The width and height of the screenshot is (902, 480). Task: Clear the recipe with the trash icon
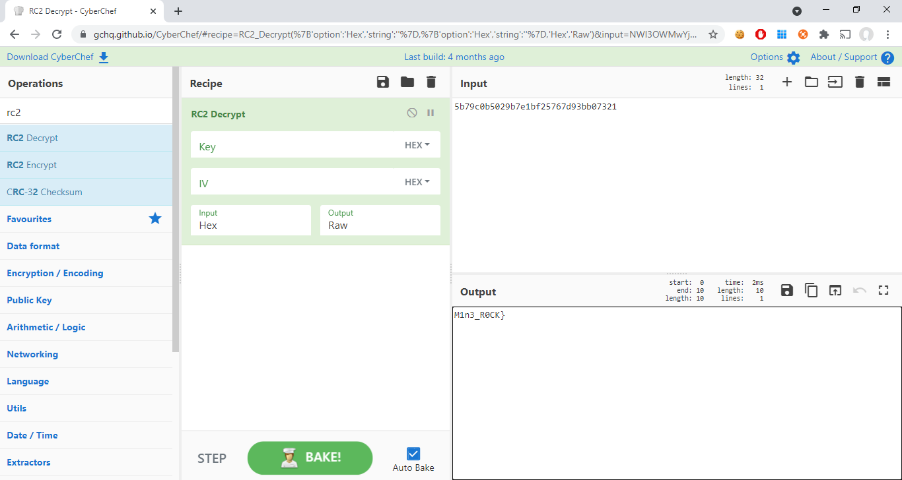(431, 82)
